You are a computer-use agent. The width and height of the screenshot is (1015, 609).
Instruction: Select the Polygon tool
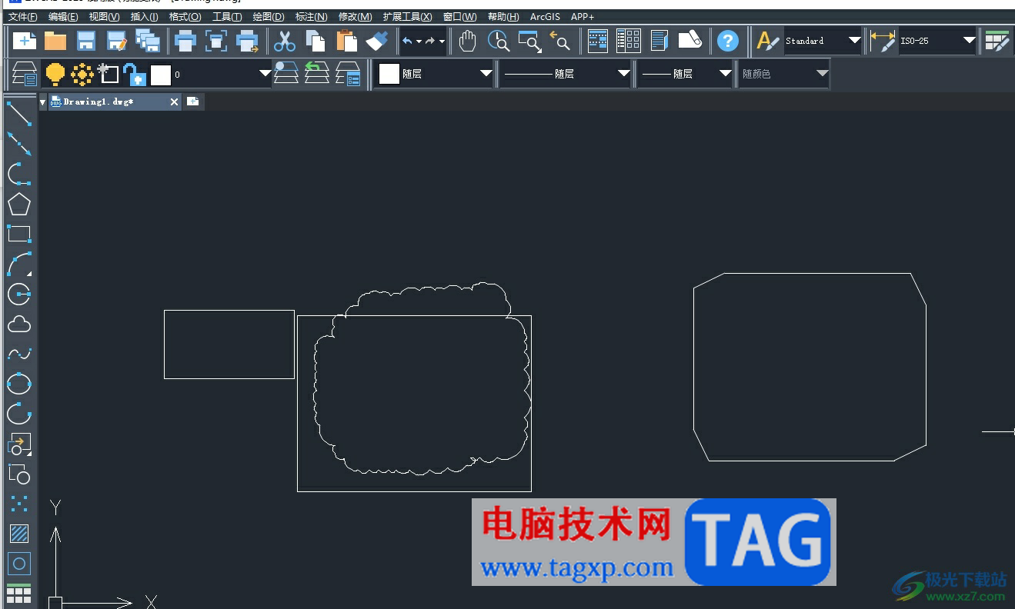click(19, 204)
